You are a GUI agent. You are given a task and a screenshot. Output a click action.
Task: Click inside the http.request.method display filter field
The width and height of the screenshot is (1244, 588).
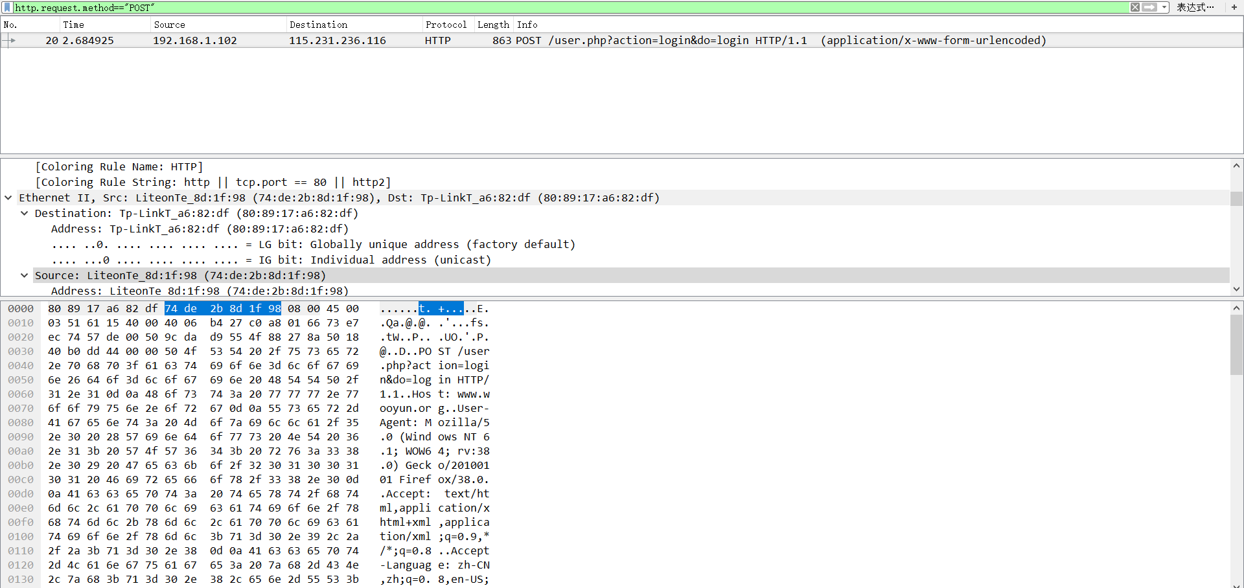coord(570,7)
